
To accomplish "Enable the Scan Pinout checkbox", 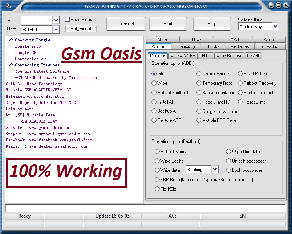I will pyautogui.click(x=67, y=20).
